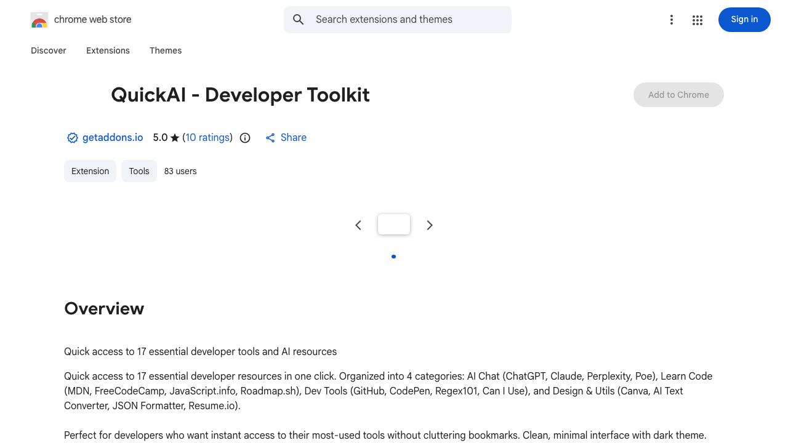Click the 'Overview' section heading

[x=104, y=308]
